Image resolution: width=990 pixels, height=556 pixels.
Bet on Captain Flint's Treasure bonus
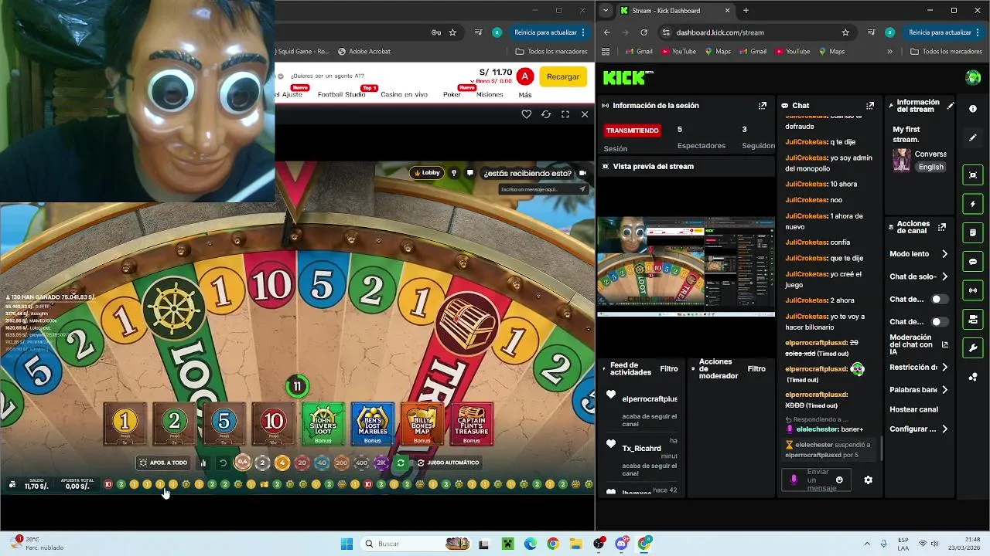click(x=471, y=424)
